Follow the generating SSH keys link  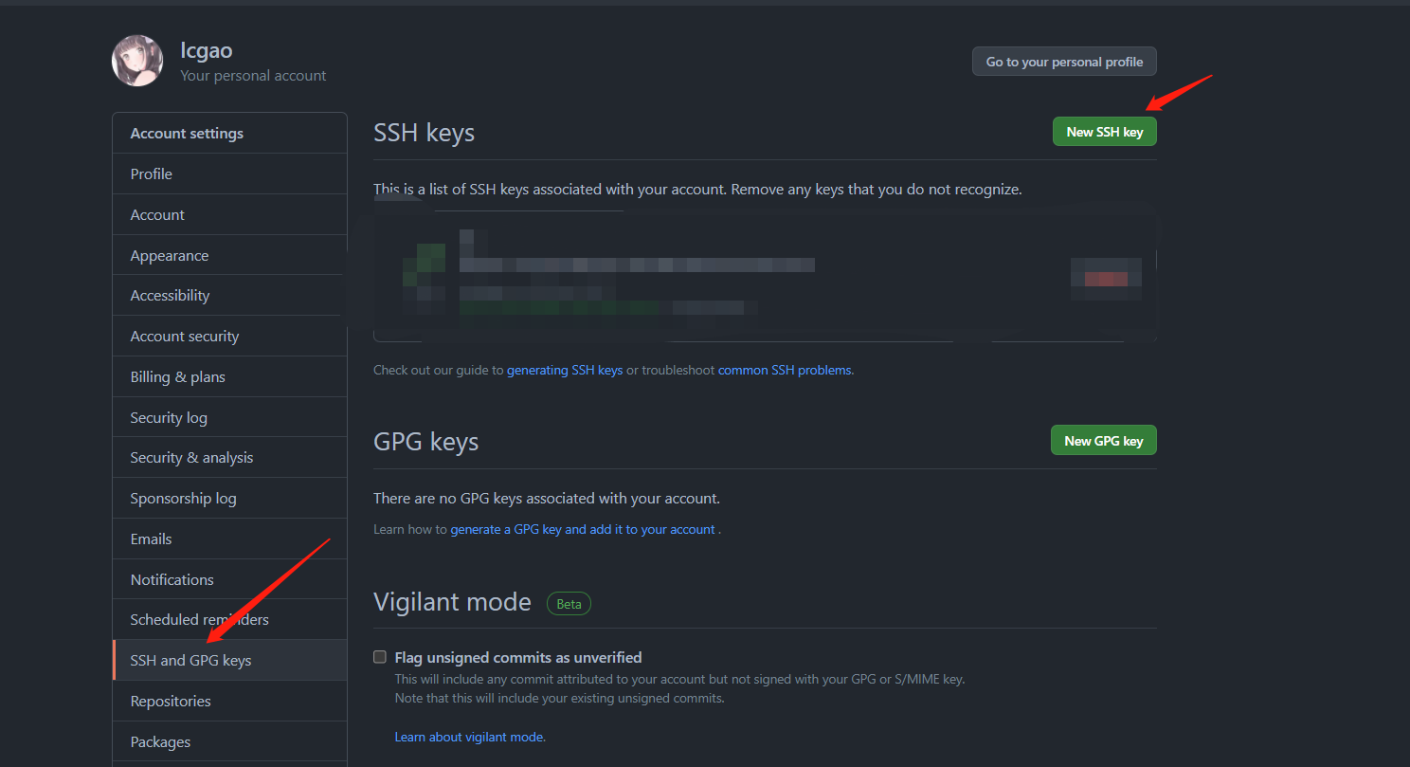[x=565, y=371]
